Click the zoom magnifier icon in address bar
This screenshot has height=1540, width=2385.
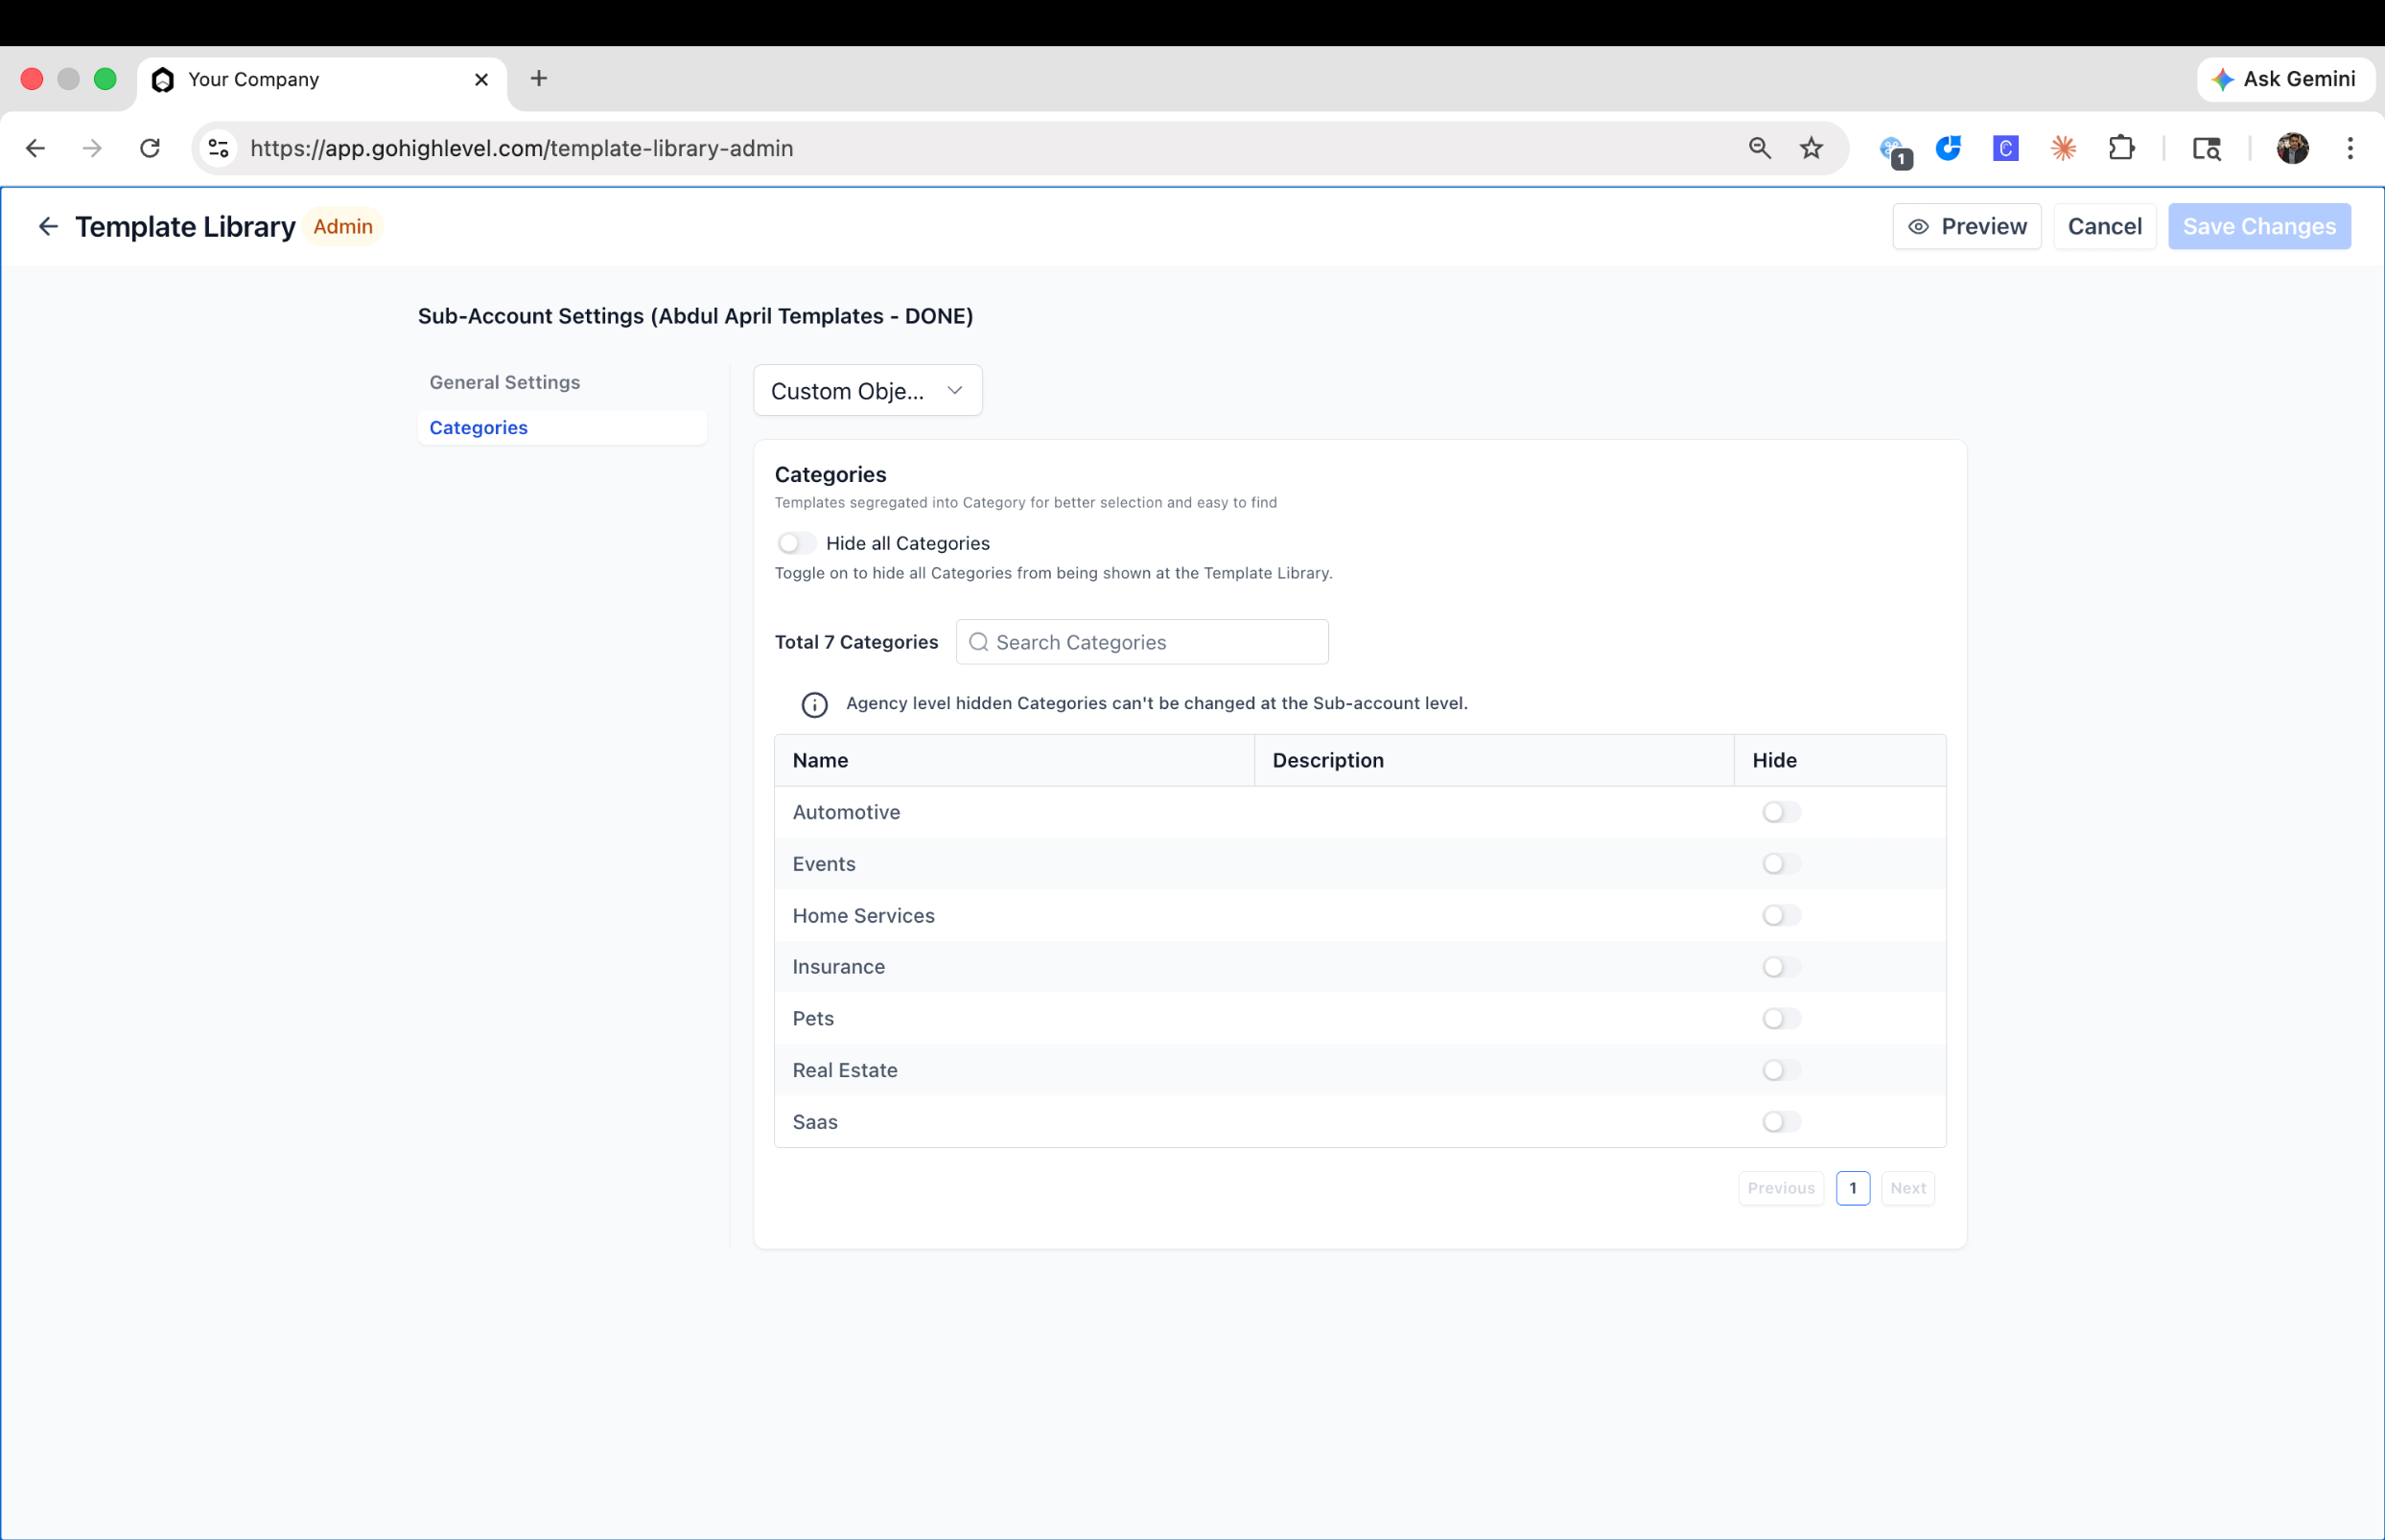1760,149
